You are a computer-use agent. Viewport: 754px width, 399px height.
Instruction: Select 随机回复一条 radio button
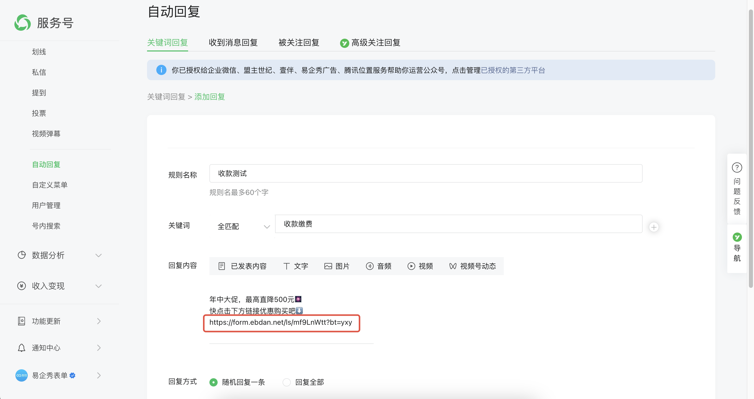coord(213,382)
